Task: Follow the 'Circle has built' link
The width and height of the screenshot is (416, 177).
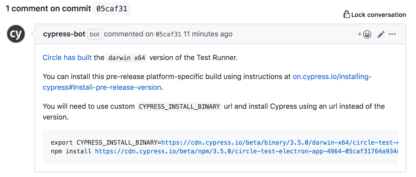Action: coord(67,57)
